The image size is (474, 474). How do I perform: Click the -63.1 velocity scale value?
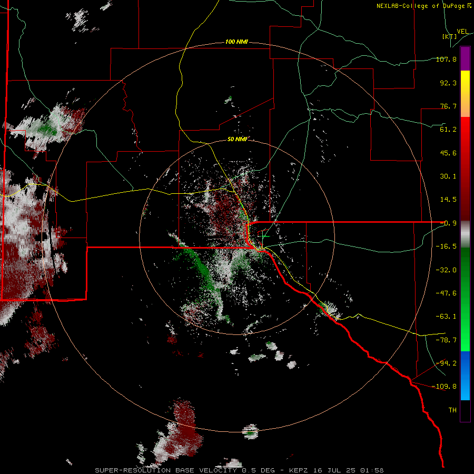pyautogui.click(x=446, y=317)
